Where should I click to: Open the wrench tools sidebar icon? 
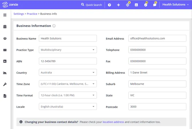point(5,84)
